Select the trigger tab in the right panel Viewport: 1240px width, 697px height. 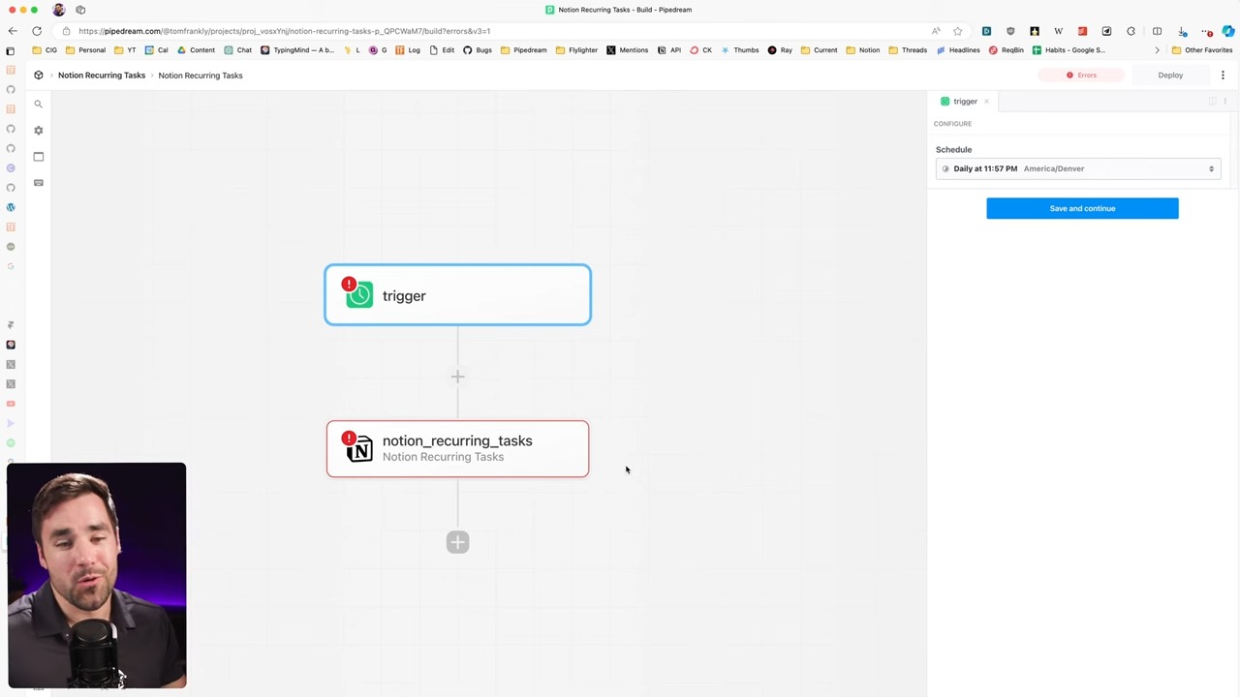(964, 102)
